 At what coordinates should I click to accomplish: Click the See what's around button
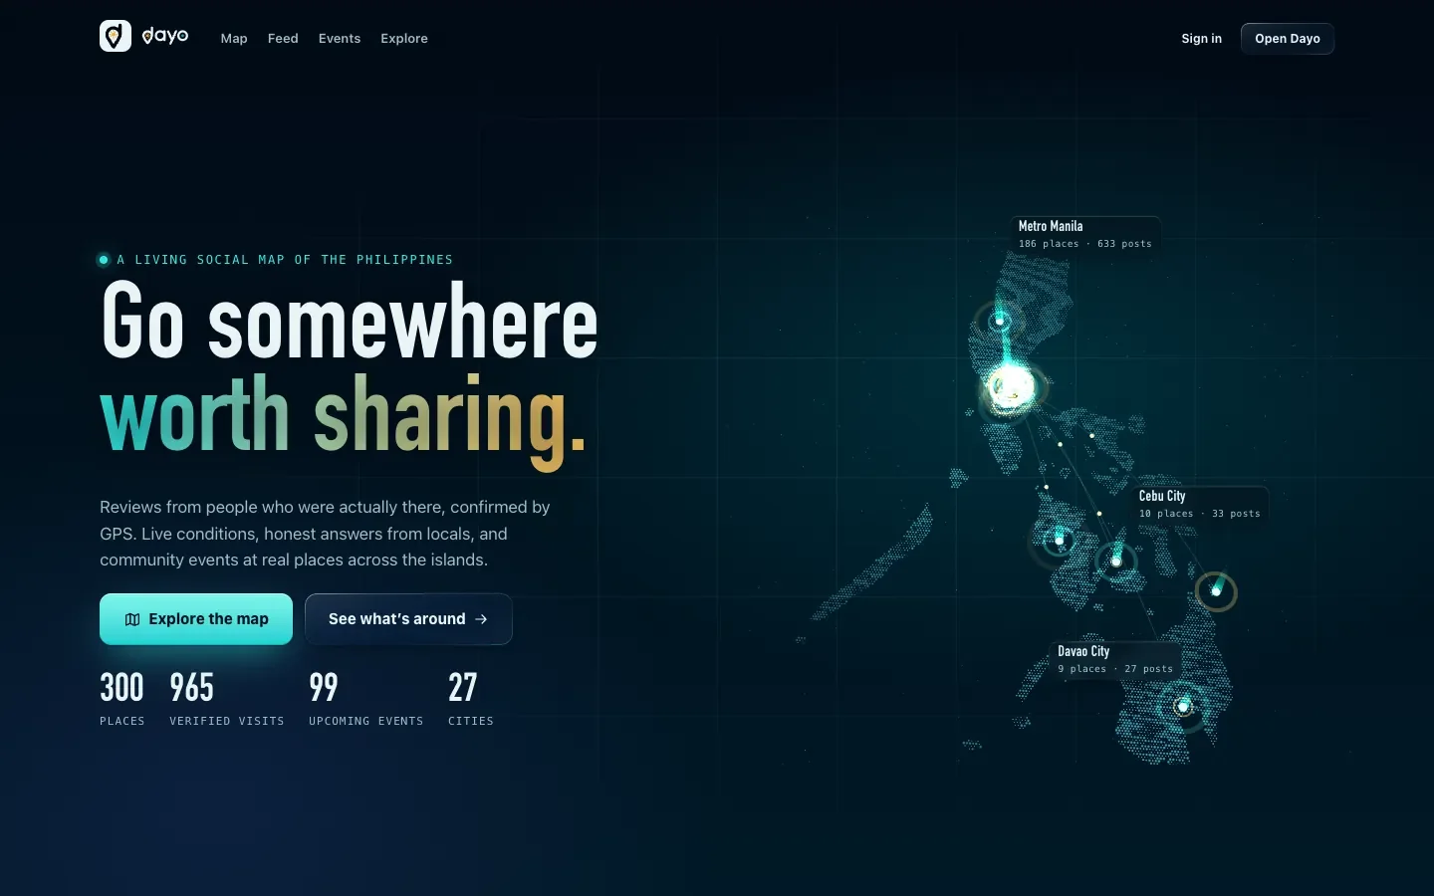coord(408,619)
